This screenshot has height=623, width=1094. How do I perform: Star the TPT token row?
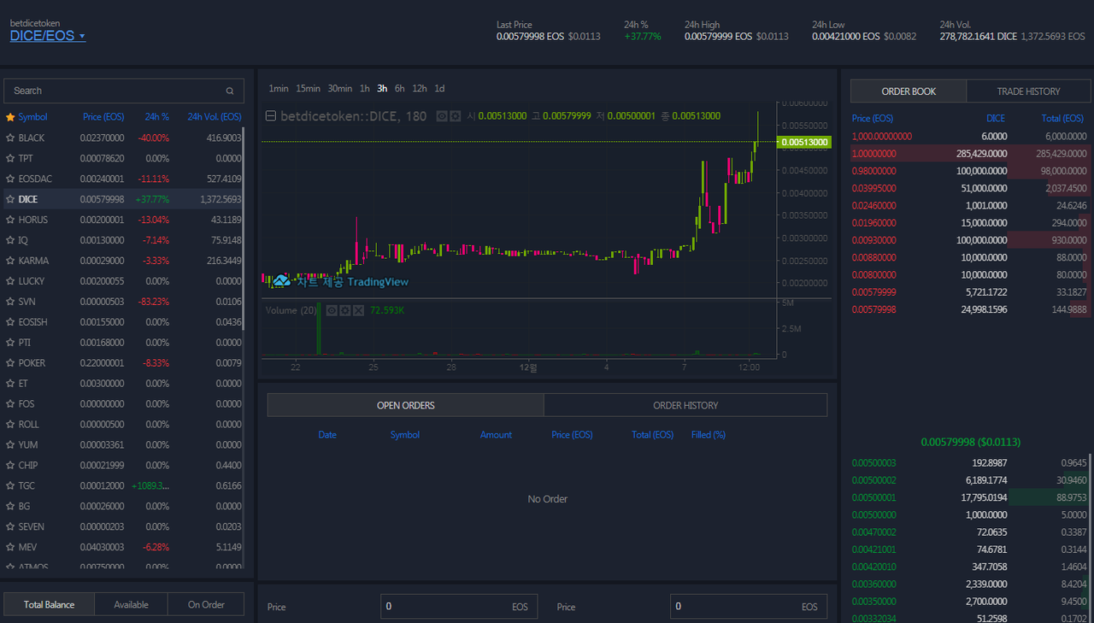point(10,158)
